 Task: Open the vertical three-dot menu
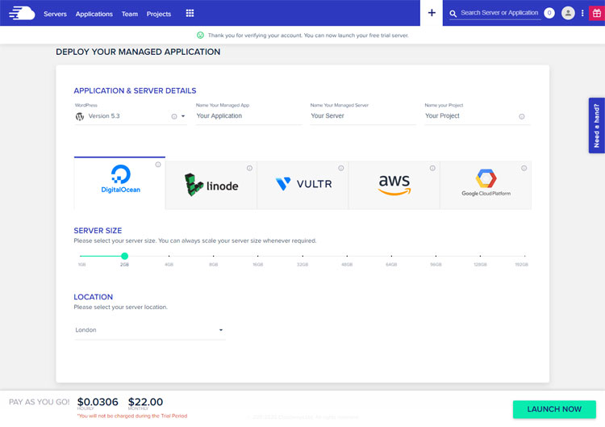[582, 13]
